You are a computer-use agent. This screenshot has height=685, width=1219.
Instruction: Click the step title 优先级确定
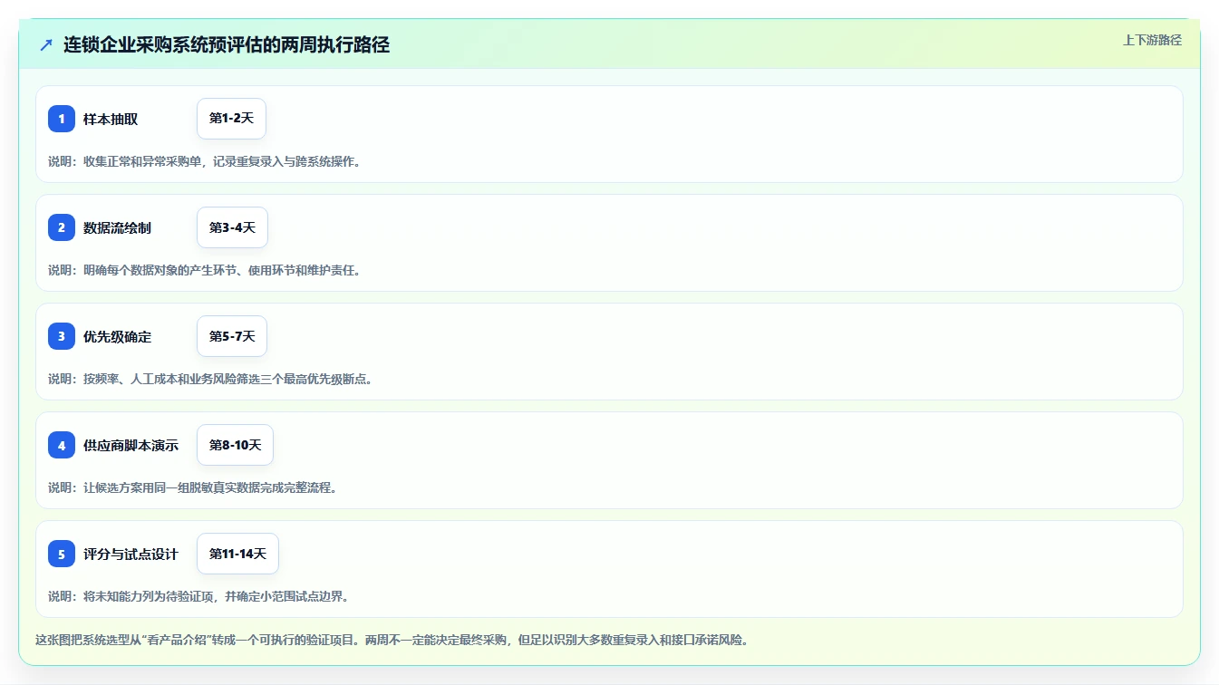(118, 336)
